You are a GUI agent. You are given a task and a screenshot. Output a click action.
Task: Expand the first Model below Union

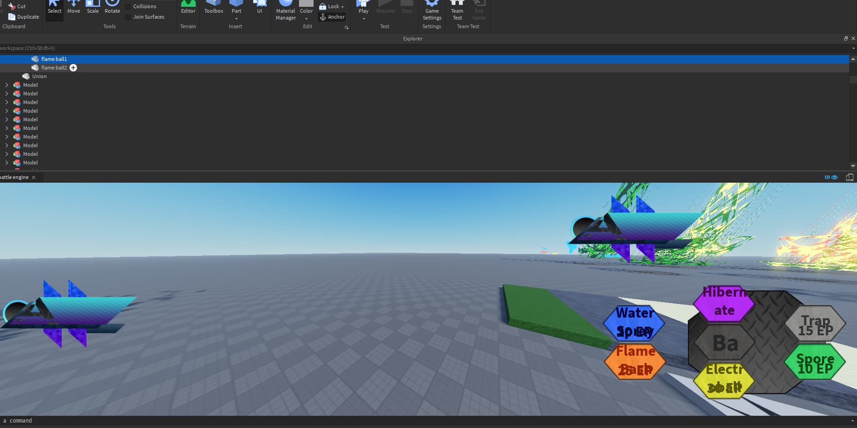6,85
